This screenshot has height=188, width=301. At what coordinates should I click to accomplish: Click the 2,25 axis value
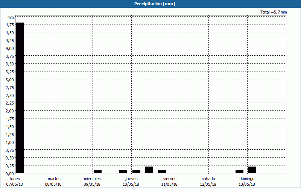[10, 103]
